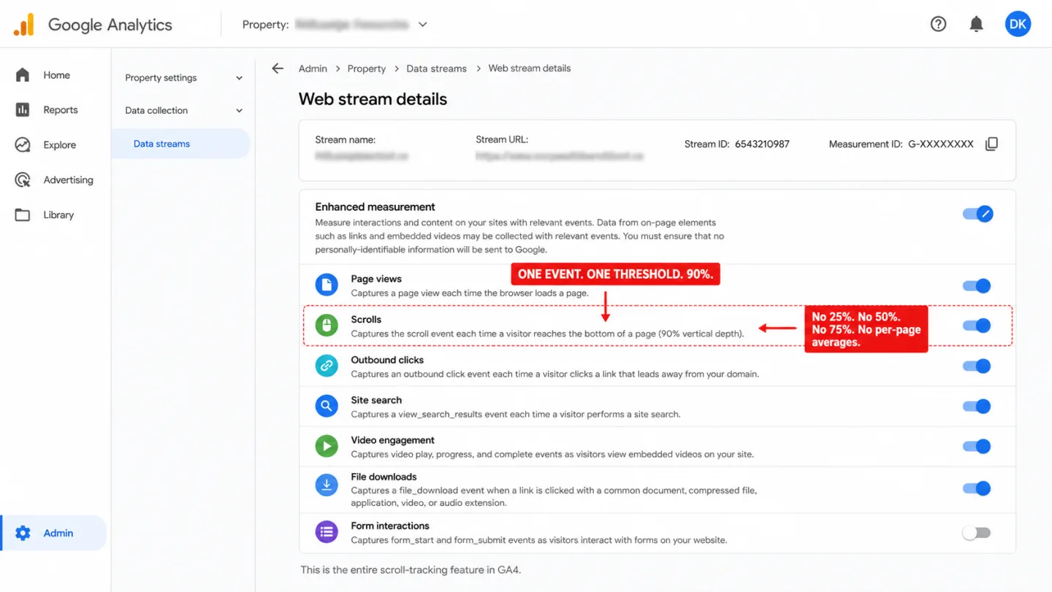Click the Stream name label
The width and height of the screenshot is (1052, 592).
point(345,139)
